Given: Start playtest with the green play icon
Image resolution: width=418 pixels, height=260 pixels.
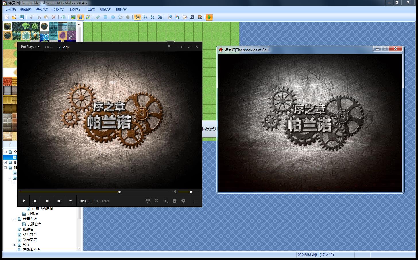Looking at the screenshot, I should pyautogui.click(x=209, y=17).
